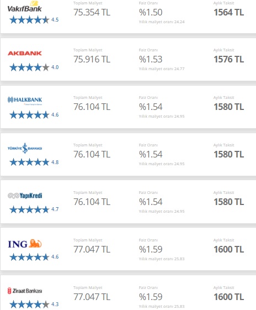Select VakıfBank's 75.354 TL total cost
Image resolution: width=256 pixels, height=310 pixels.
point(92,12)
